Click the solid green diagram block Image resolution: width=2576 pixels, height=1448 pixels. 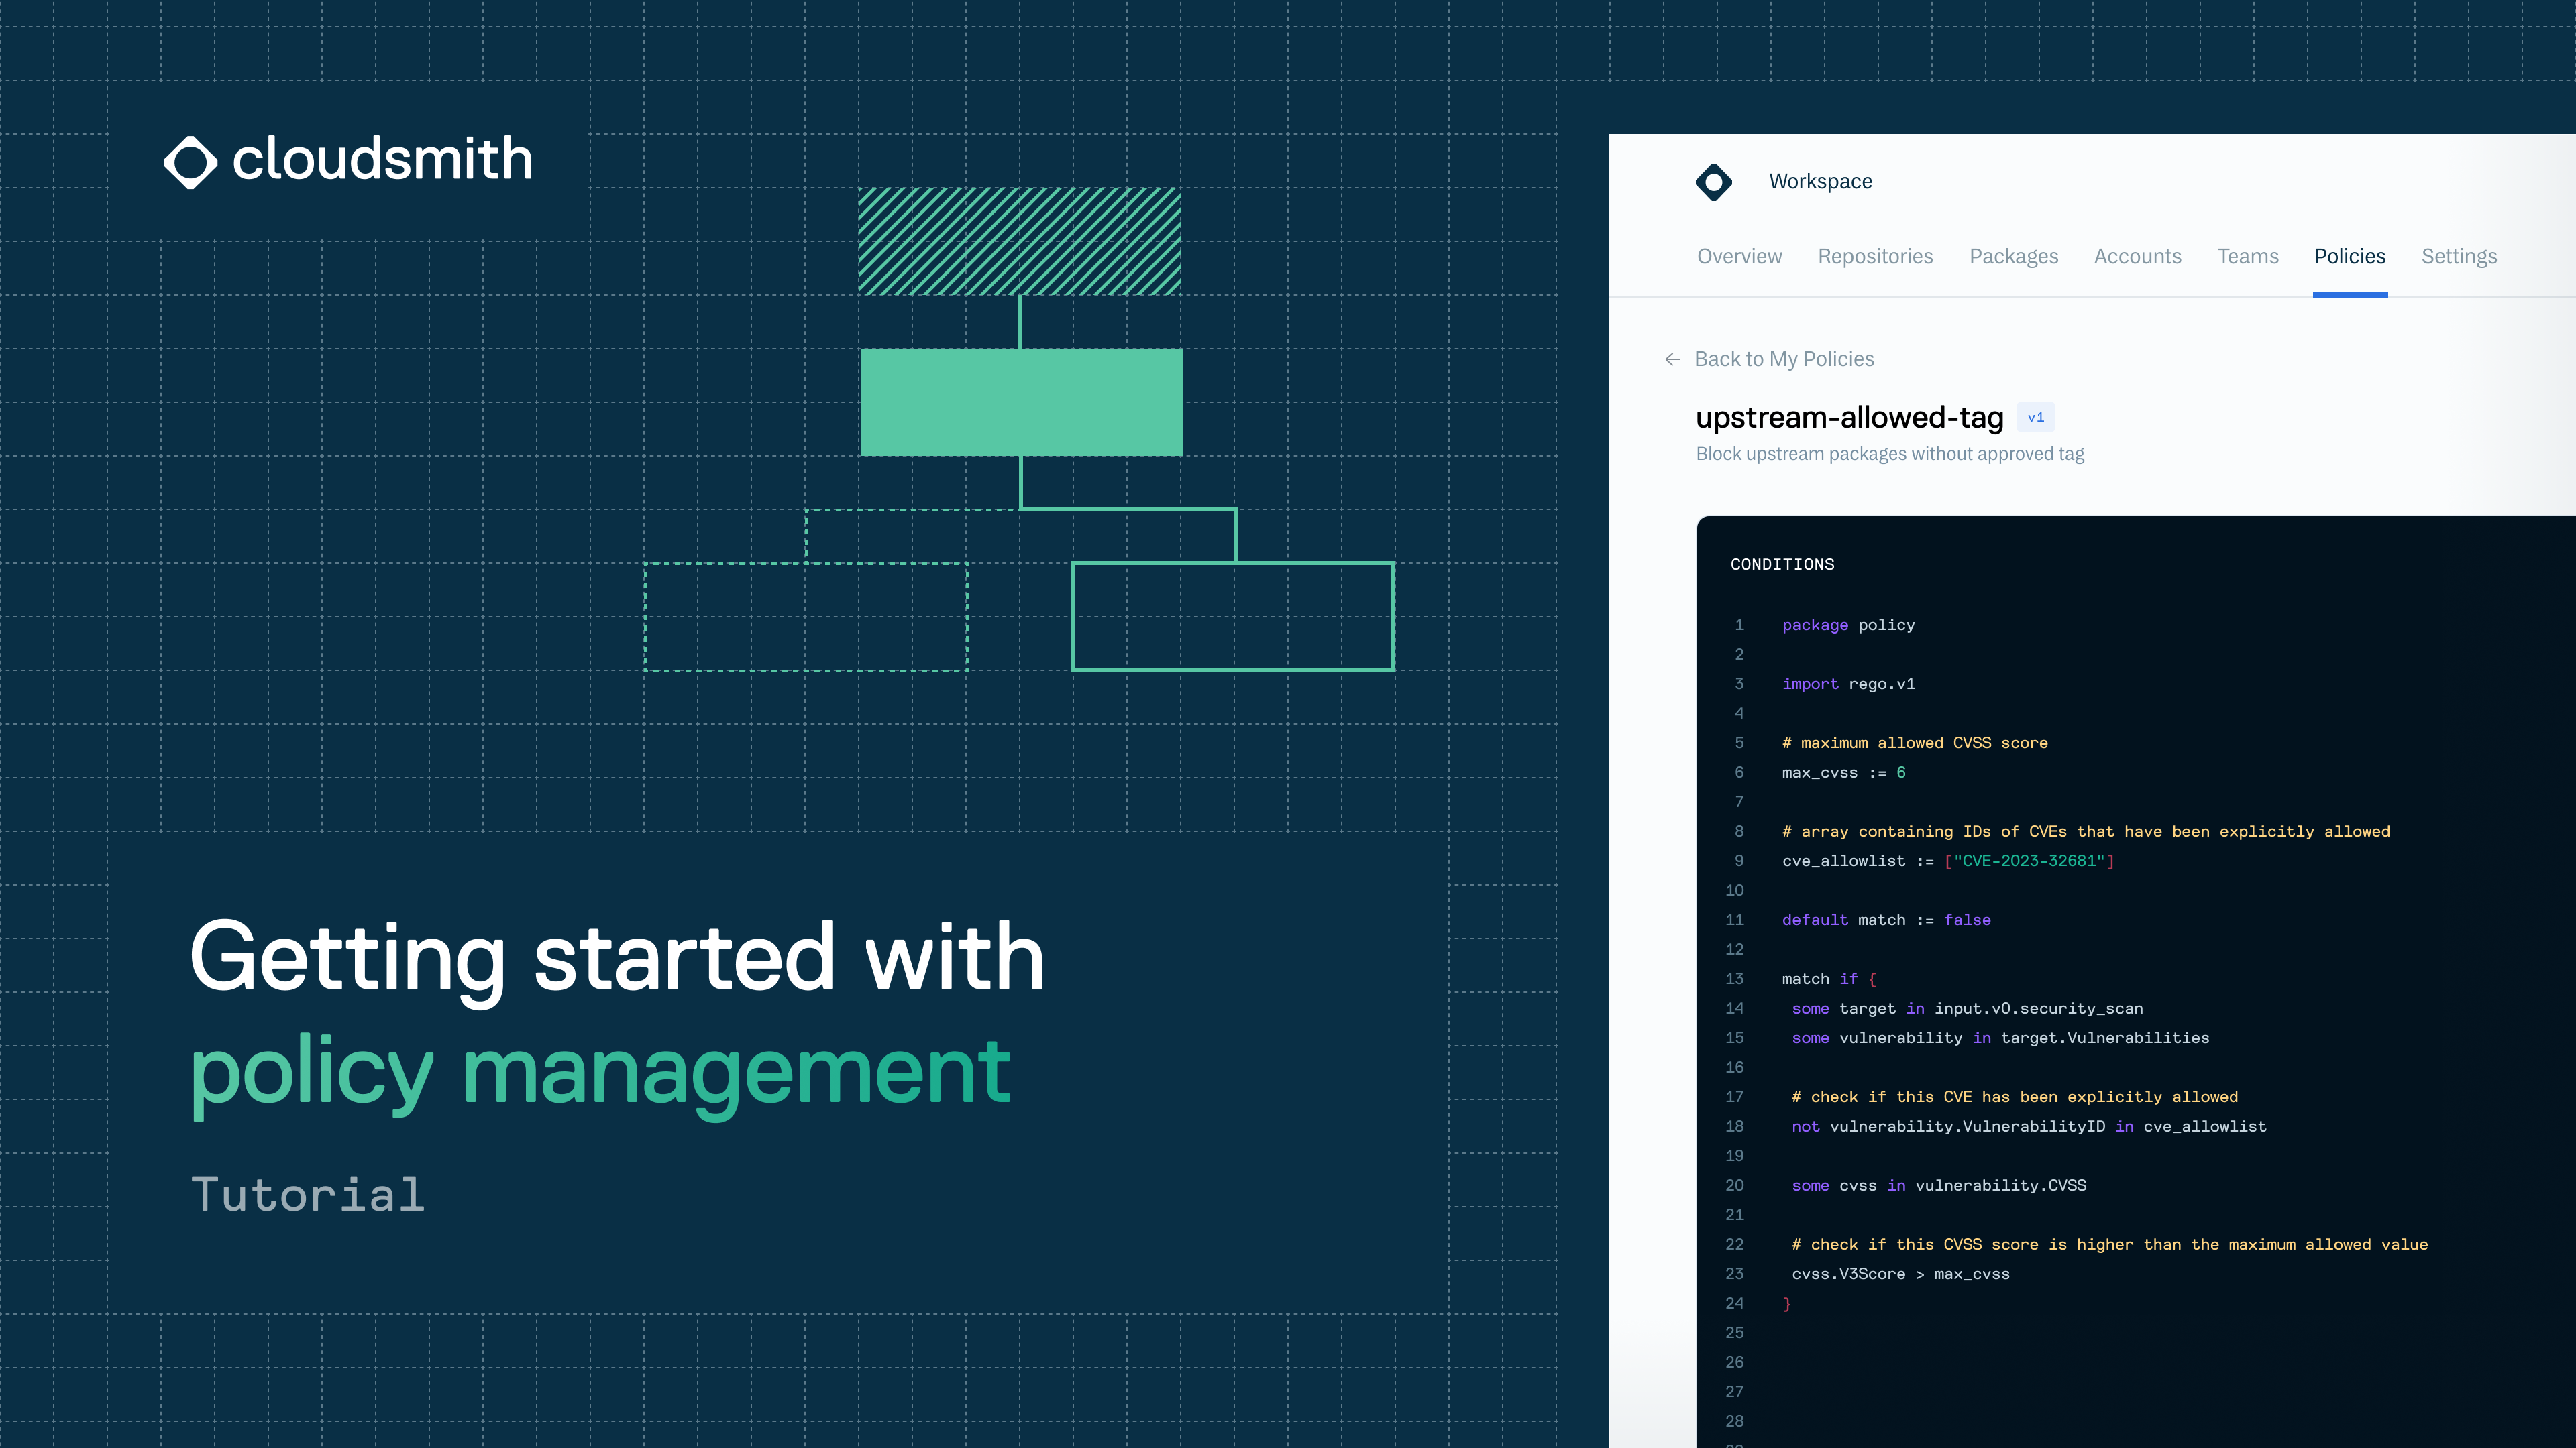(x=1021, y=402)
